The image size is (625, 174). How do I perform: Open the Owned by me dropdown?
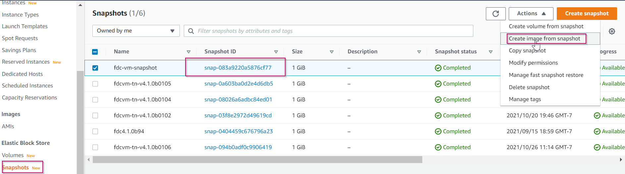136,31
